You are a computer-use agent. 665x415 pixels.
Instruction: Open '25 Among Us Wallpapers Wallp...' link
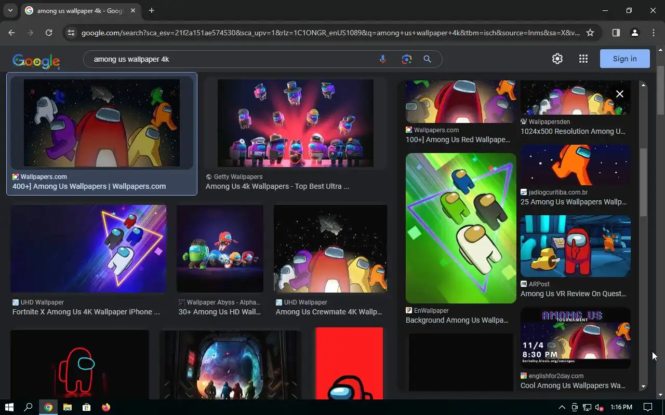[x=574, y=202]
